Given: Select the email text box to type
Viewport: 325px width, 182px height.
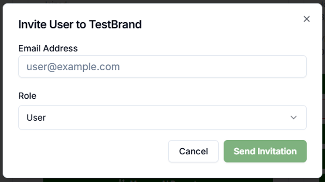Looking at the screenshot, I should 162,67.
